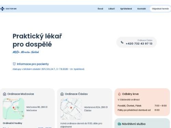Open the zástupy v blízkém období notice
Image resolution: width=171 pixels, height=128 pixels.
[49, 69]
